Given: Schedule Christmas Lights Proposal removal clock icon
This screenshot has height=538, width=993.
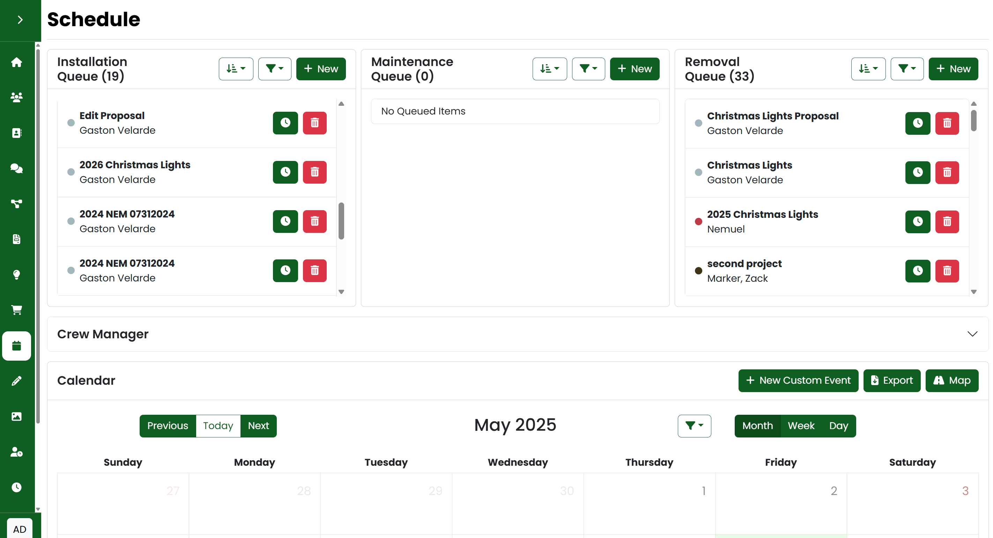Looking at the screenshot, I should pyautogui.click(x=918, y=123).
